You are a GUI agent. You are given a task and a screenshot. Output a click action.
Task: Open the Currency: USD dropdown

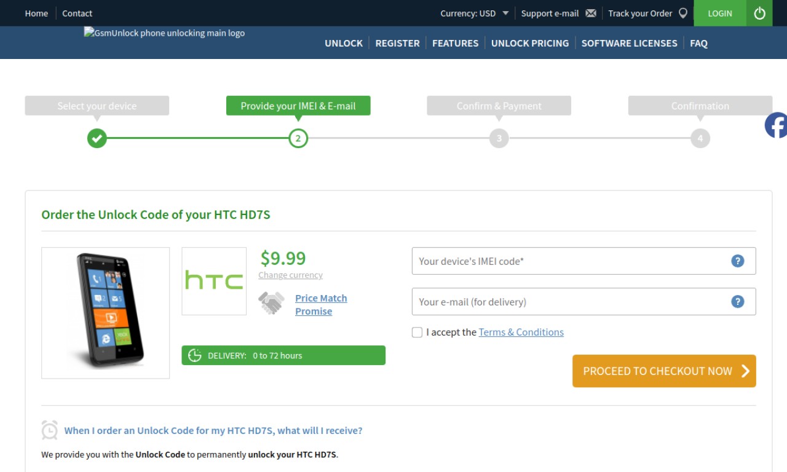click(474, 13)
